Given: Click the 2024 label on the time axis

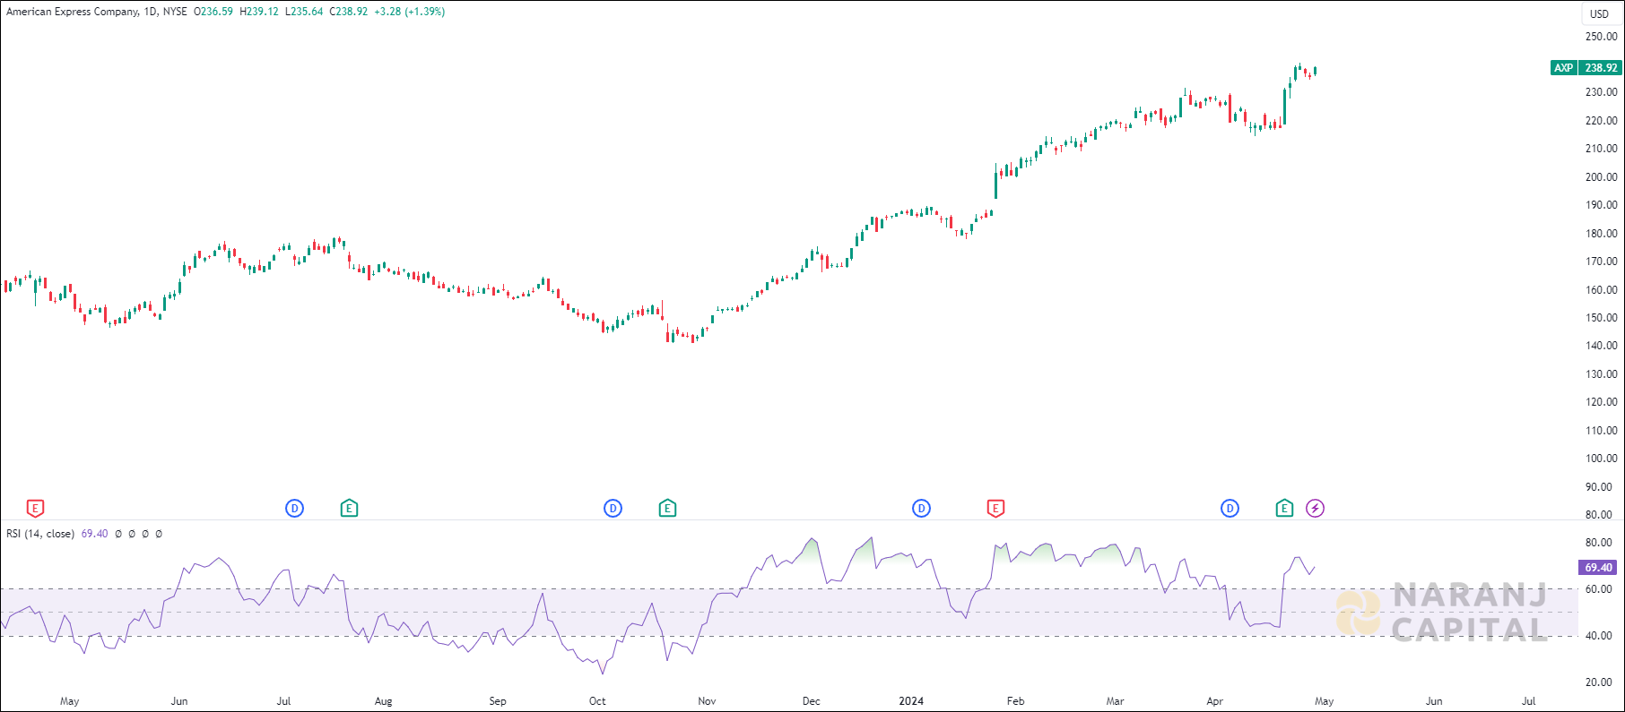Looking at the screenshot, I should coord(911,701).
